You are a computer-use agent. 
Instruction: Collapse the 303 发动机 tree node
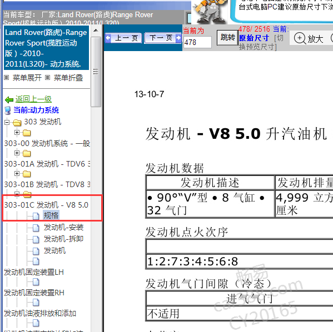(7, 122)
